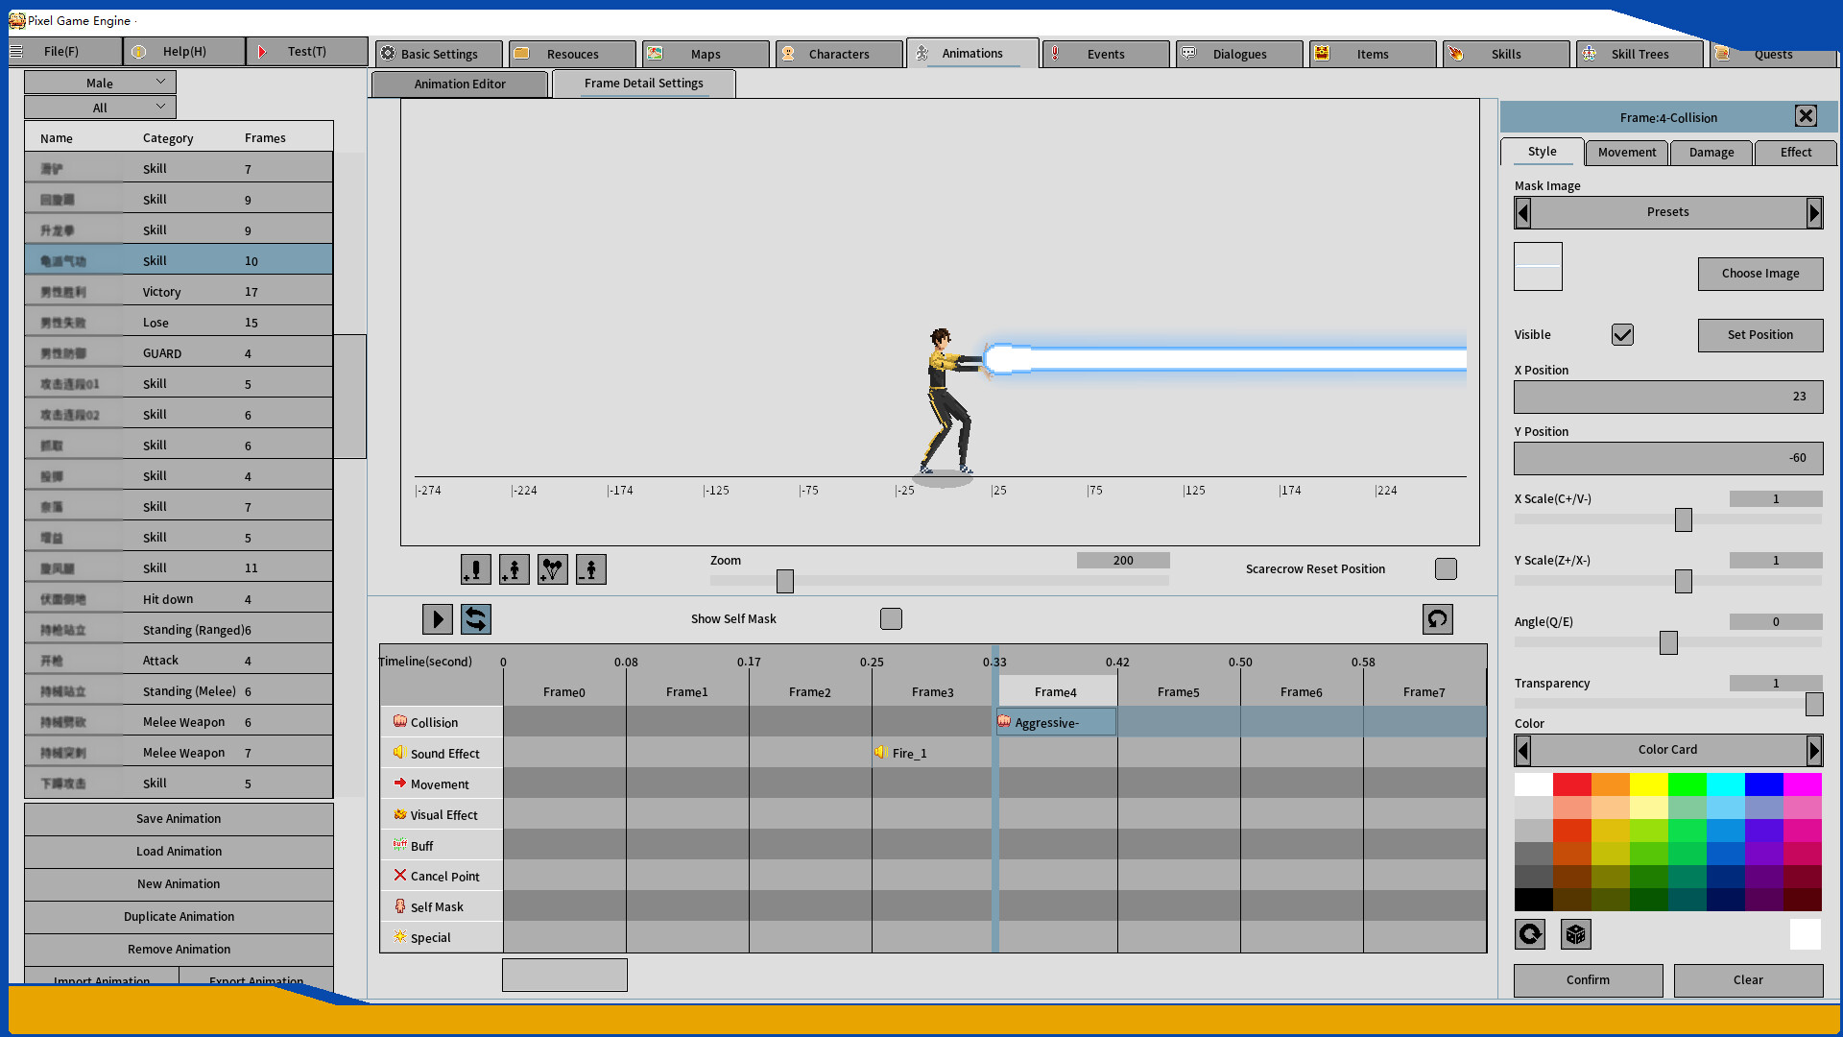Select the Collision track icon
This screenshot has height=1037, width=1843.
point(400,721)
